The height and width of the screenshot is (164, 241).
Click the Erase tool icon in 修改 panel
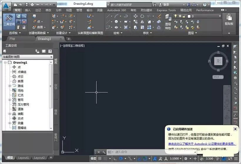click(159, 16)
